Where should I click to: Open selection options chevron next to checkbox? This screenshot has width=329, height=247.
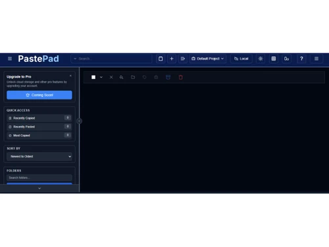(101, 77)
